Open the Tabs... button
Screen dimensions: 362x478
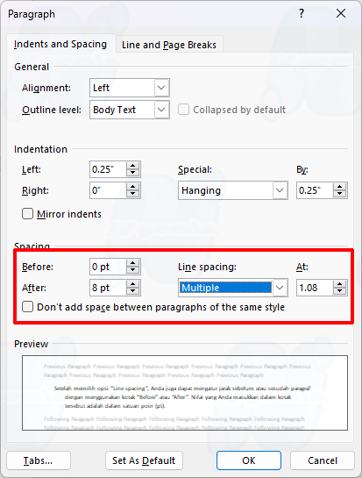39,460
